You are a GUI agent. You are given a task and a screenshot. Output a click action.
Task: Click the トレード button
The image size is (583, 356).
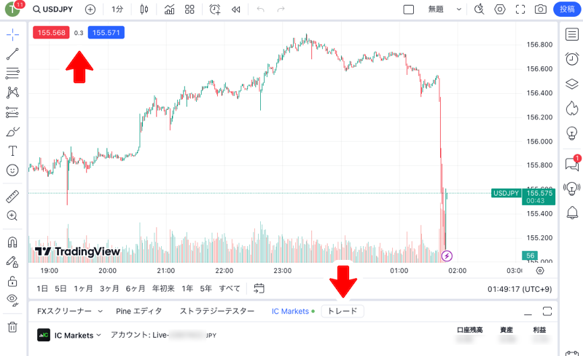coord(343,311)
